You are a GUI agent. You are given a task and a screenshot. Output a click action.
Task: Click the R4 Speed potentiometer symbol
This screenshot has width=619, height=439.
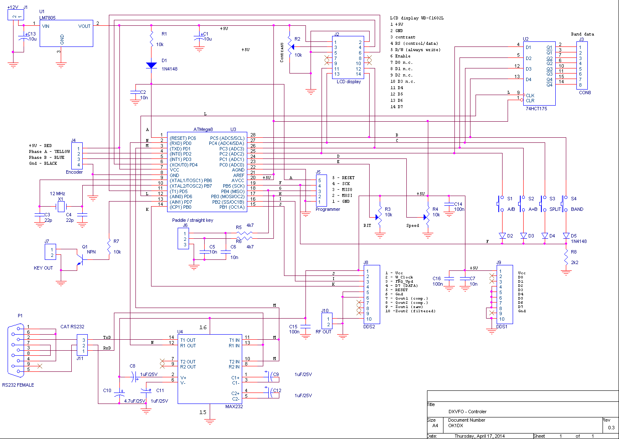[427, 216]
